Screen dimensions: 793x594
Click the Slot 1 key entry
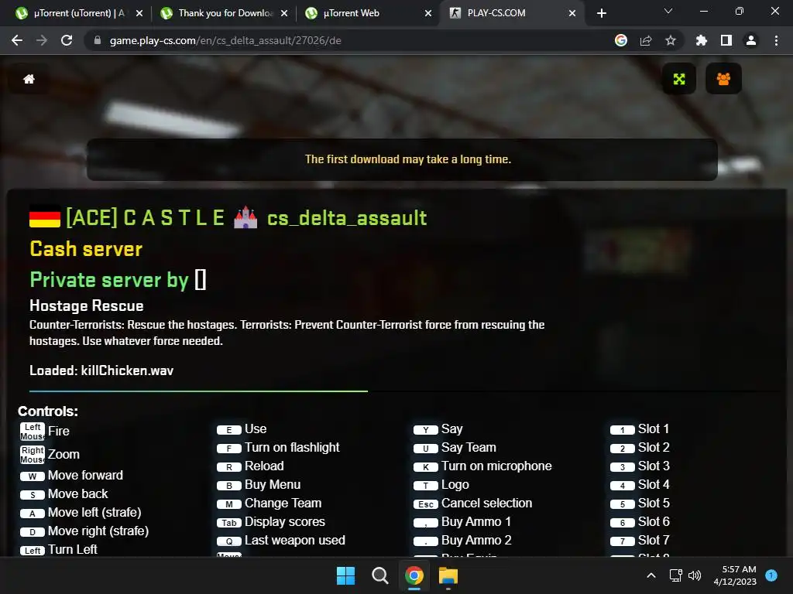coord(640,429)
